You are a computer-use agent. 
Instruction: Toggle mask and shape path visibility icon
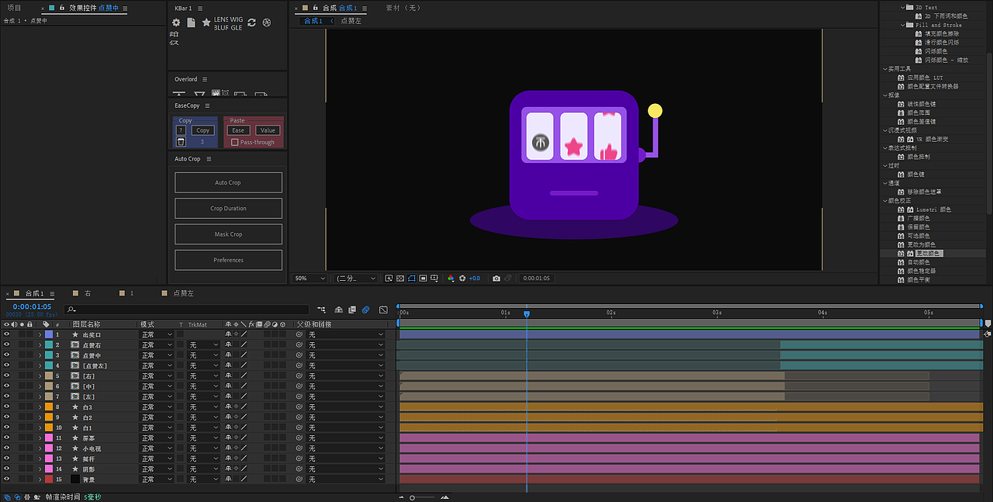pyautogui.click(x=412, y=278)
